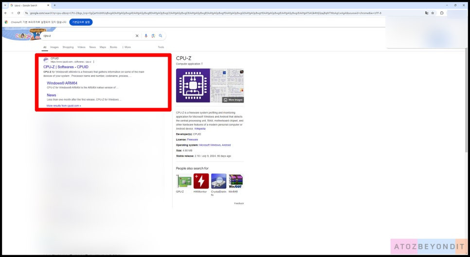Open knowledge panel more options dots
470x257 pixels.
(x=202, y=64)
